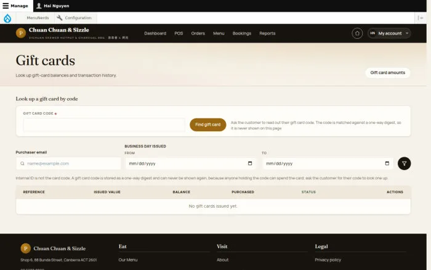Click the search icon in the purchaser email field
Viewport: 431px width, 270px height.
(x=22, y=163)
